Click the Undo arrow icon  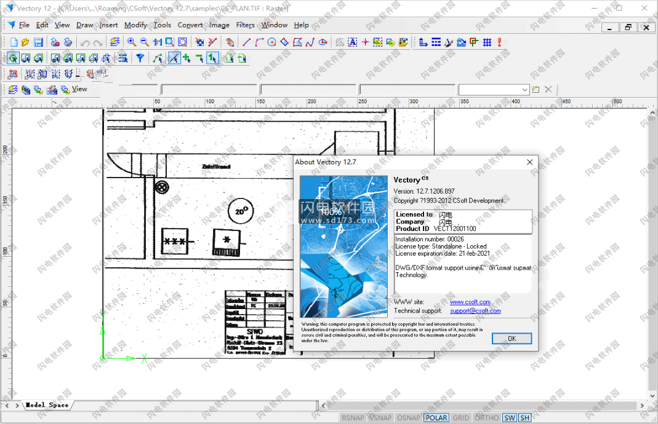point(85,42)
